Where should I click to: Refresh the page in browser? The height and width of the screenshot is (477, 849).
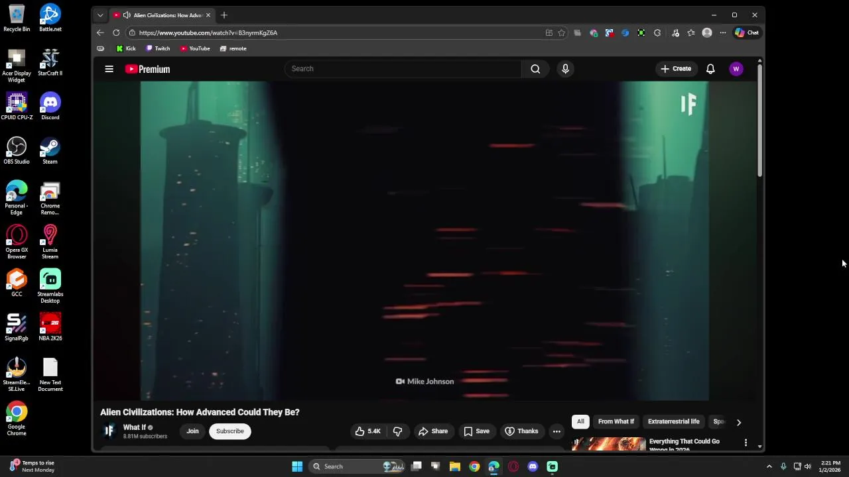pyautogui.click(x=116, y=32)
